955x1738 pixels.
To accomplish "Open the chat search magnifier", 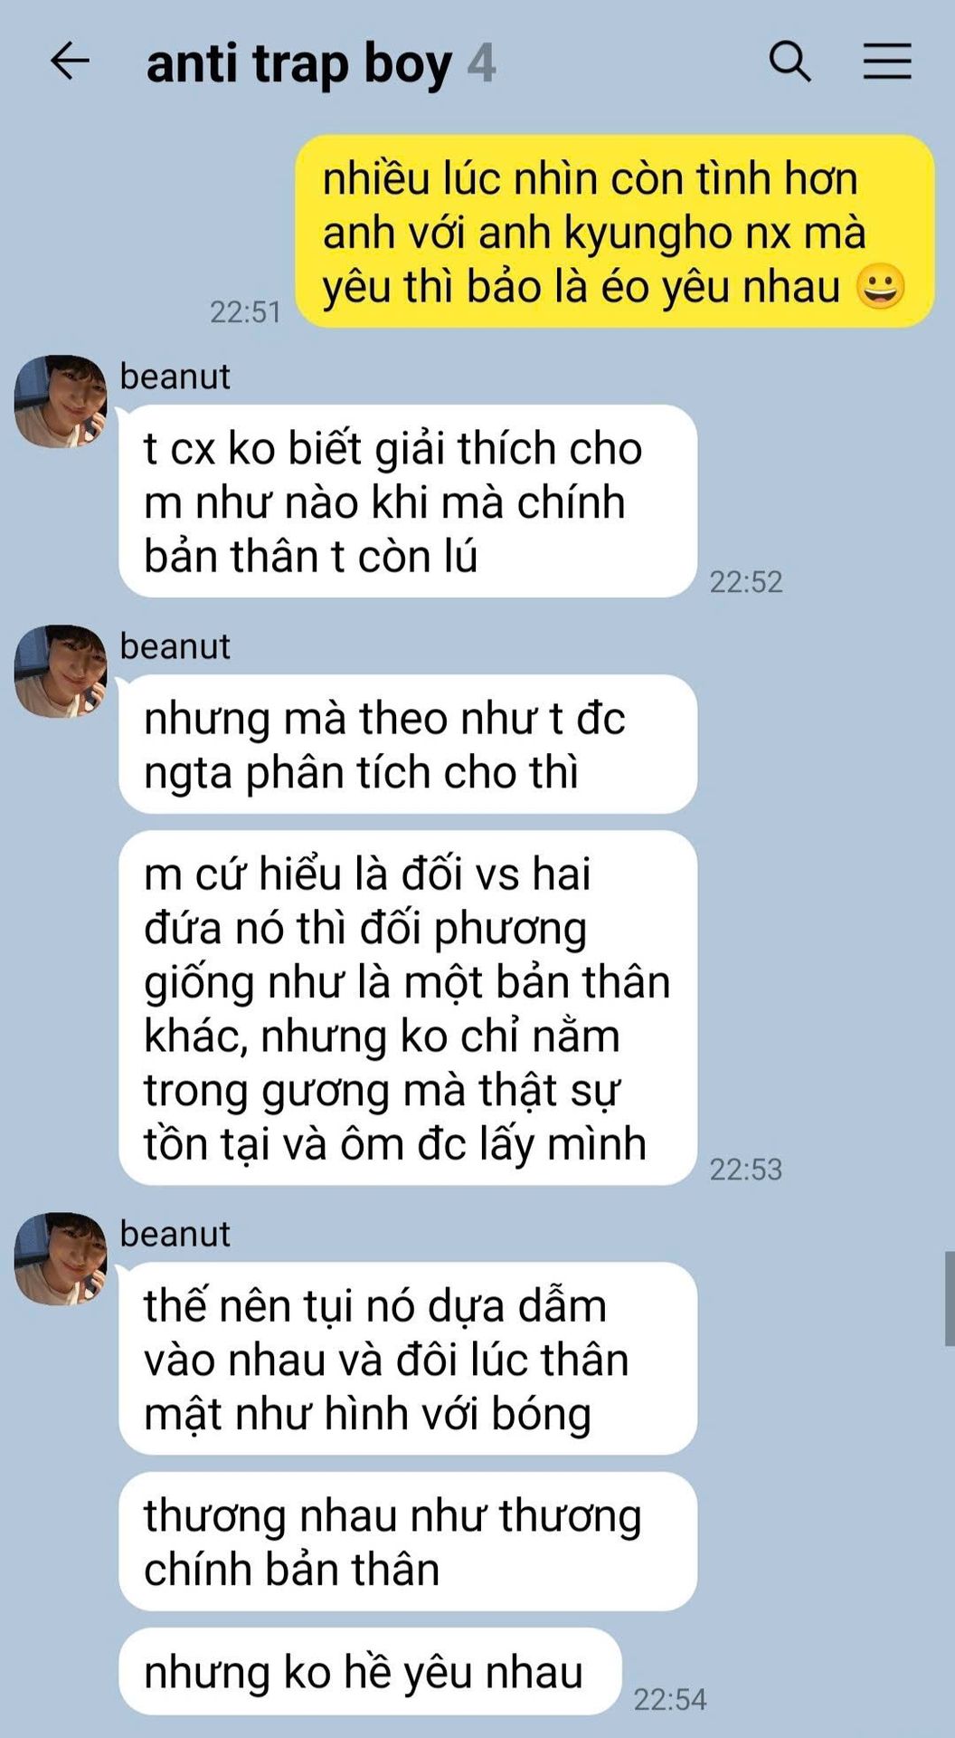I will [790, 62].
